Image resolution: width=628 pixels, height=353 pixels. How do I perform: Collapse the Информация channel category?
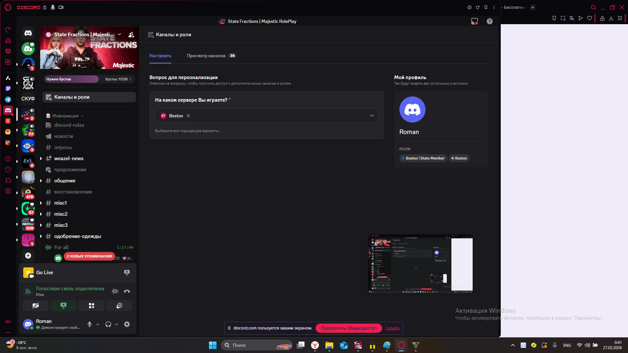(65, 116)
